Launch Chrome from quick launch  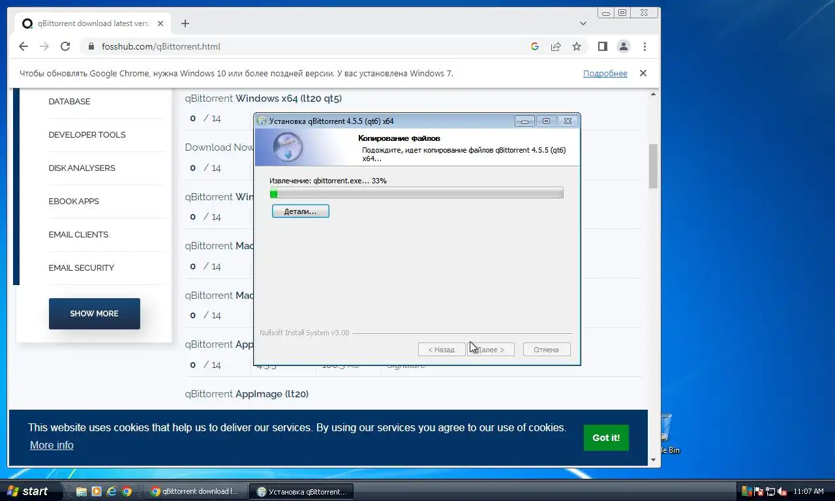(x=127, y=491)
